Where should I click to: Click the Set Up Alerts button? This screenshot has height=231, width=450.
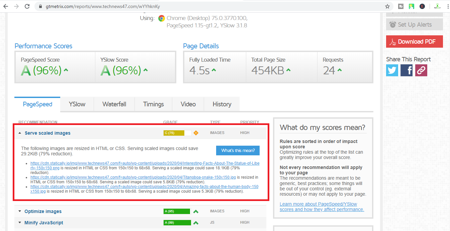click(x=414, y=24)
